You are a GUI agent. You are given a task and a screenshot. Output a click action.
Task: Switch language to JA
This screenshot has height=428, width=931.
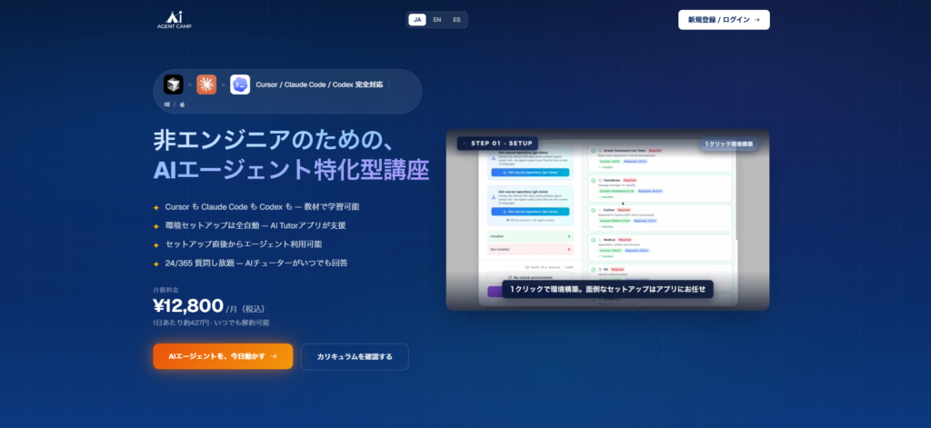pos(417,20)
